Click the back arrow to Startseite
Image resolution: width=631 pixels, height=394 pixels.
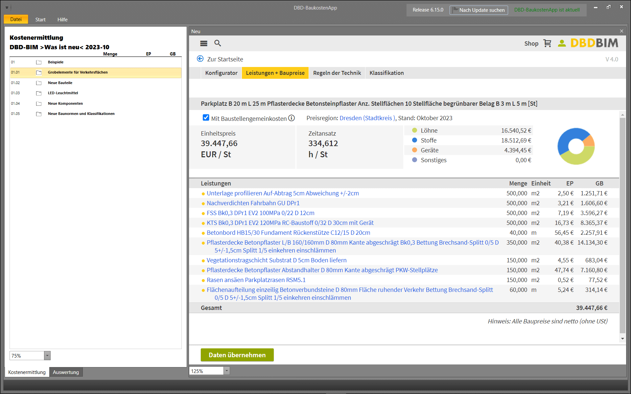(x=200, y=59)
